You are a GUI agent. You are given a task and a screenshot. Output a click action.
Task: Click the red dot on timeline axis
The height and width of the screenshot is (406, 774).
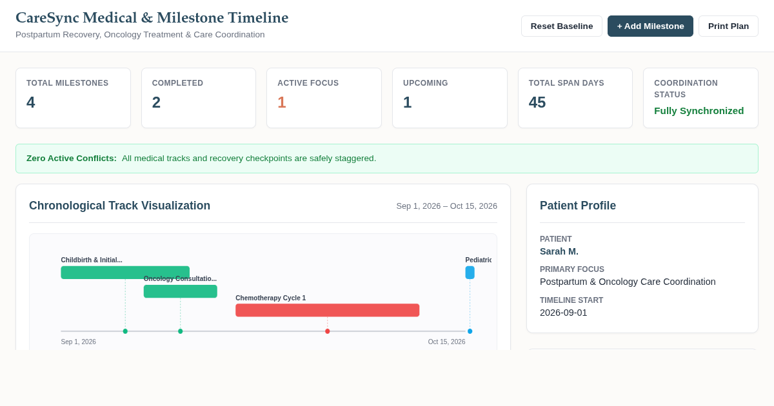click(x=327, y=331)
